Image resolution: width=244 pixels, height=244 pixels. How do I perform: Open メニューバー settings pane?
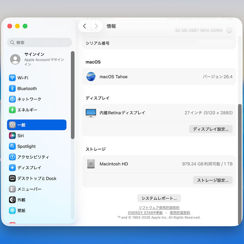click(x=29, y=189)
